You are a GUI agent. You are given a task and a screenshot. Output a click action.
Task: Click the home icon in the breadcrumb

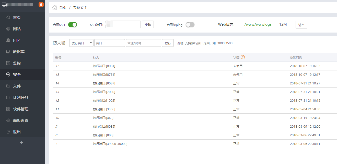pyautogui.click(x=54, y=8)
